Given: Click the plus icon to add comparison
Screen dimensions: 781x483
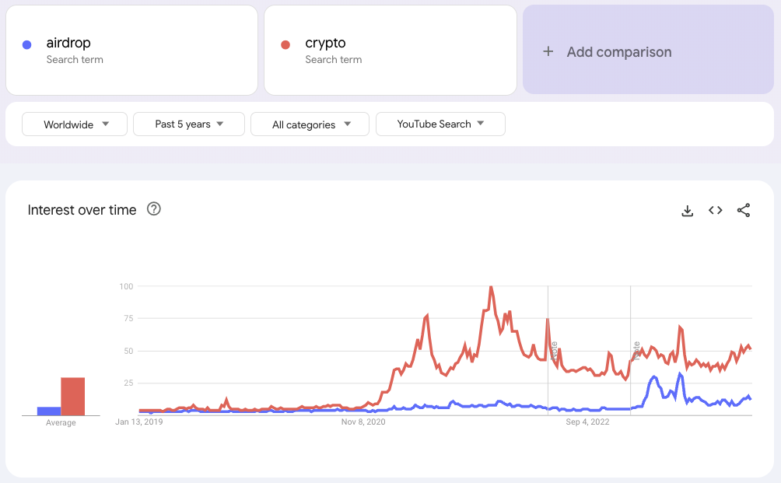Looking at the screenshot, I should point(548,52).
